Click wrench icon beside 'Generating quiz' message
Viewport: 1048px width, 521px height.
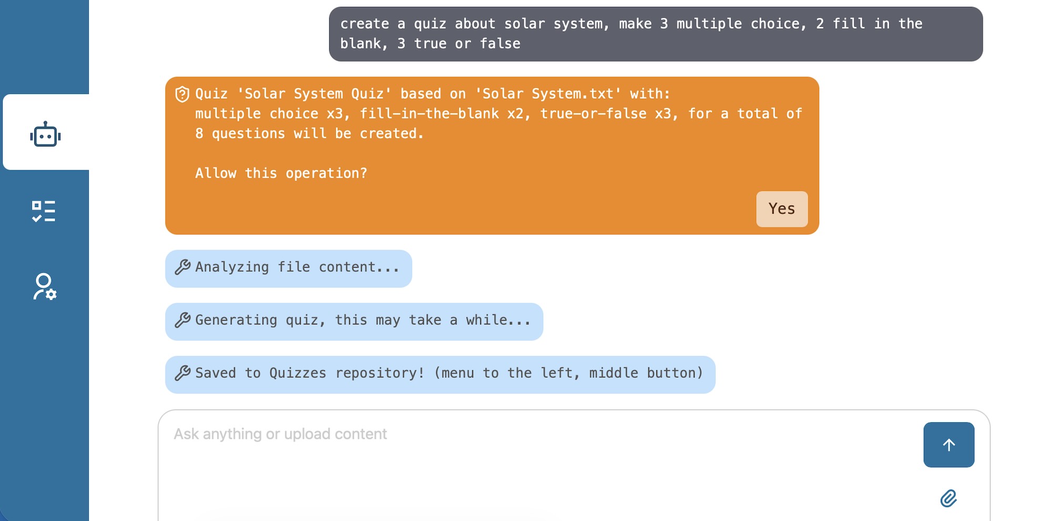click(x=182, y=320)
